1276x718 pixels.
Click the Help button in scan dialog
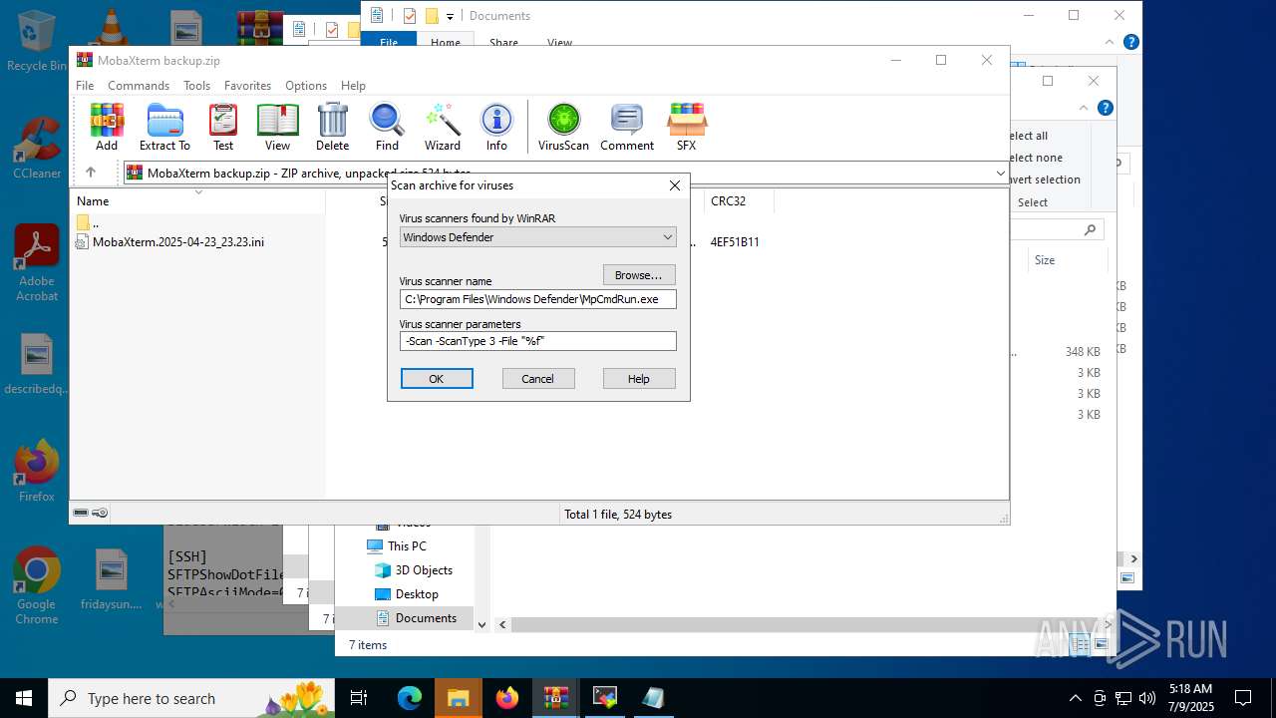639,379
